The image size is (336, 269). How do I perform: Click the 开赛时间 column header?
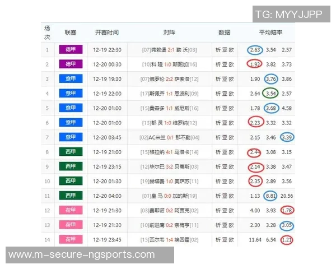coord(107,33)
